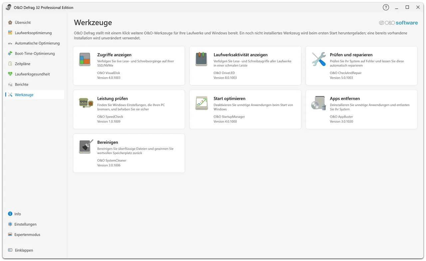Open the Leistung prüfen tool

click(129, 110)
